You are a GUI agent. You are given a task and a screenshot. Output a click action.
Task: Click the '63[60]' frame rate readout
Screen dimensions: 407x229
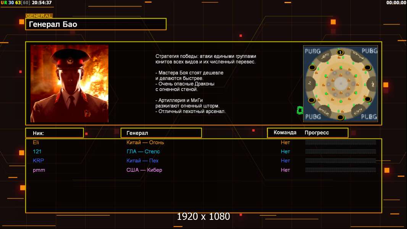(23, 3)
